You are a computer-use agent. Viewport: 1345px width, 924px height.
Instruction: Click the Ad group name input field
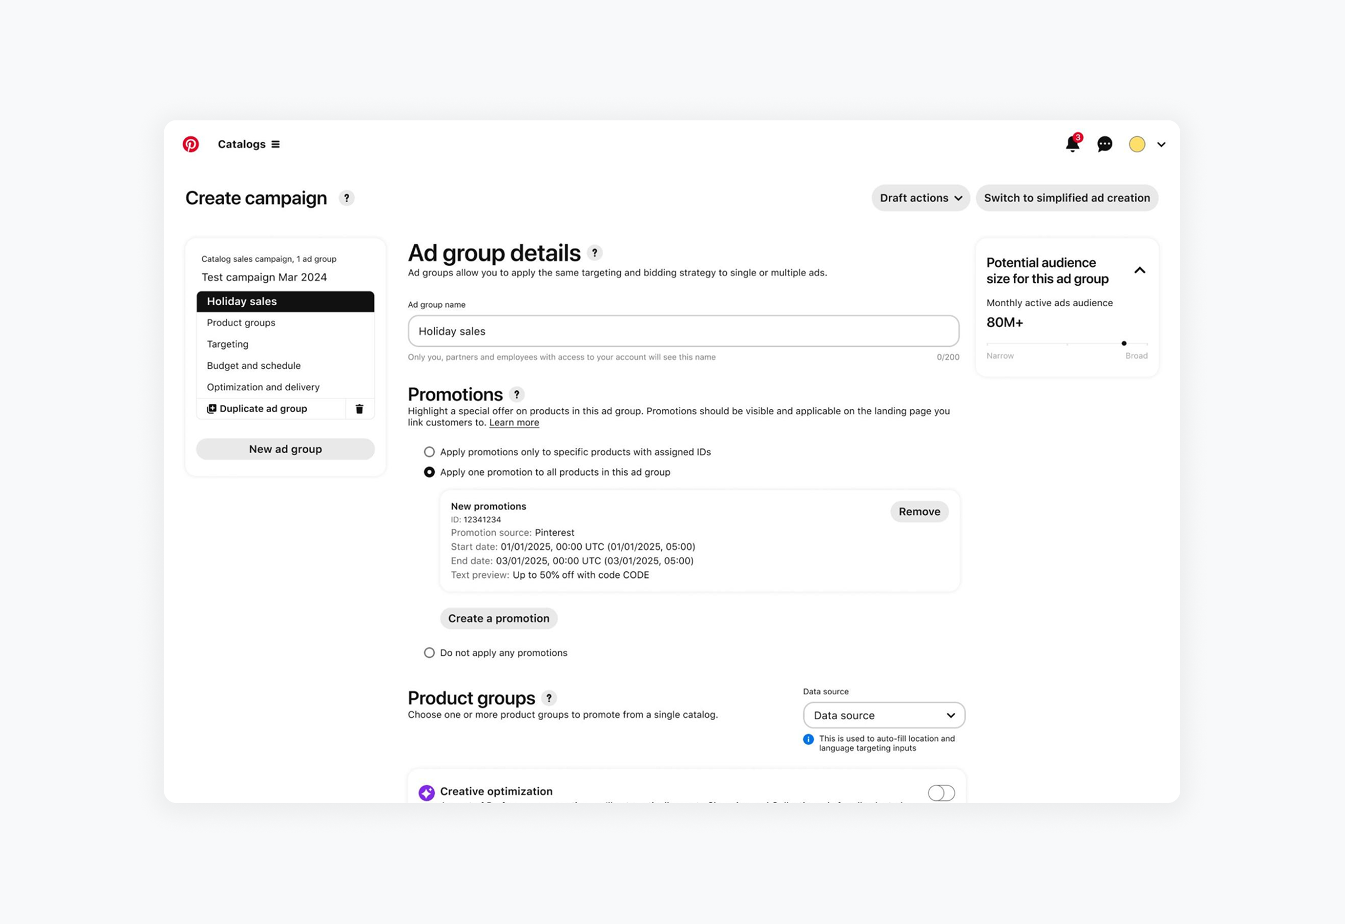pyautogui.click(x=683, y=331)
